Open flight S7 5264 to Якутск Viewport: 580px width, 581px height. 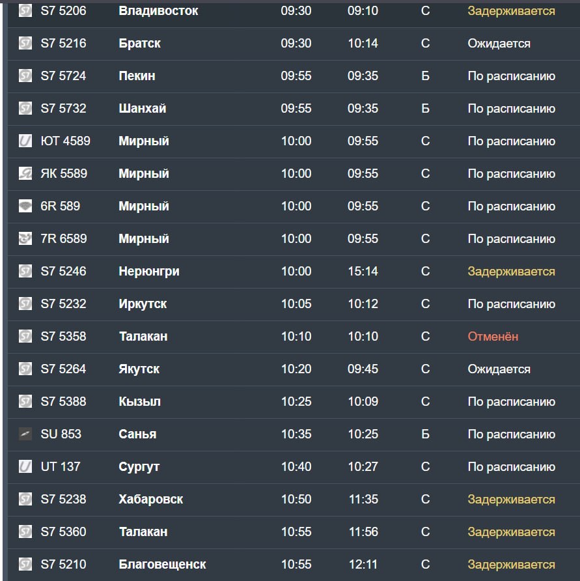click(294, 369)
